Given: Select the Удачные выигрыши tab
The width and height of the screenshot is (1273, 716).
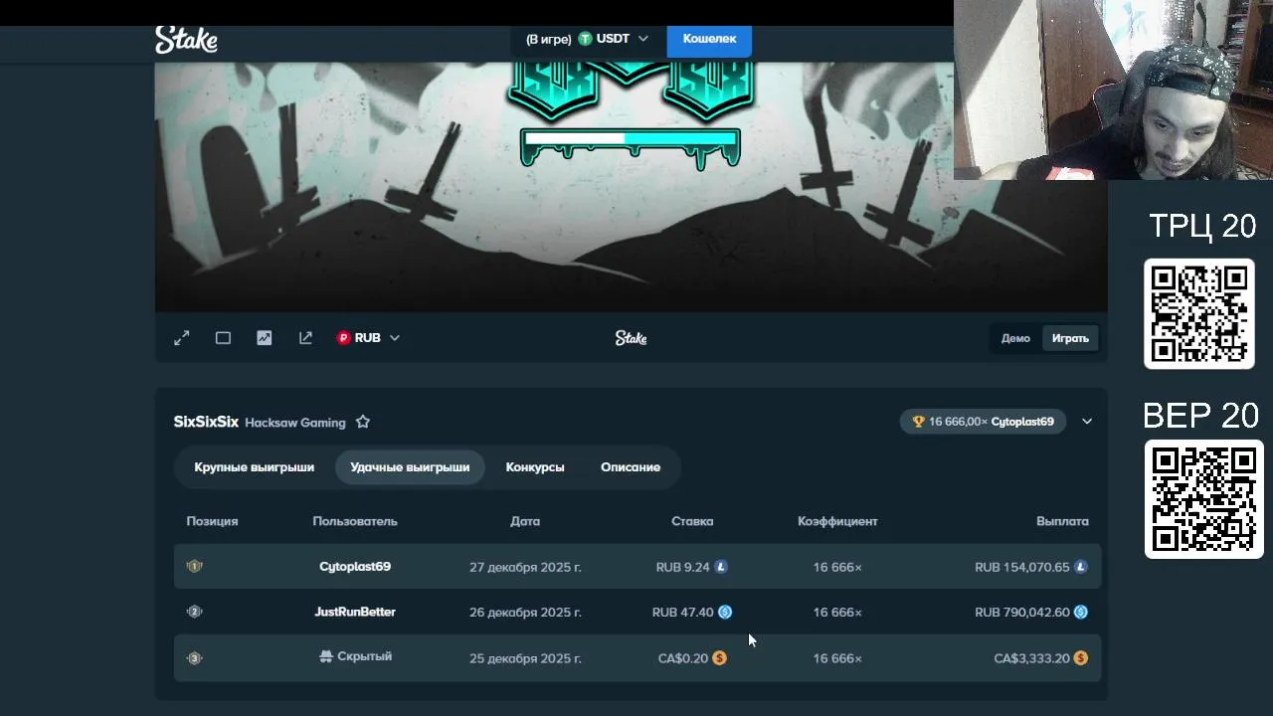Looking at the screenshot, I should pos(410,467).
